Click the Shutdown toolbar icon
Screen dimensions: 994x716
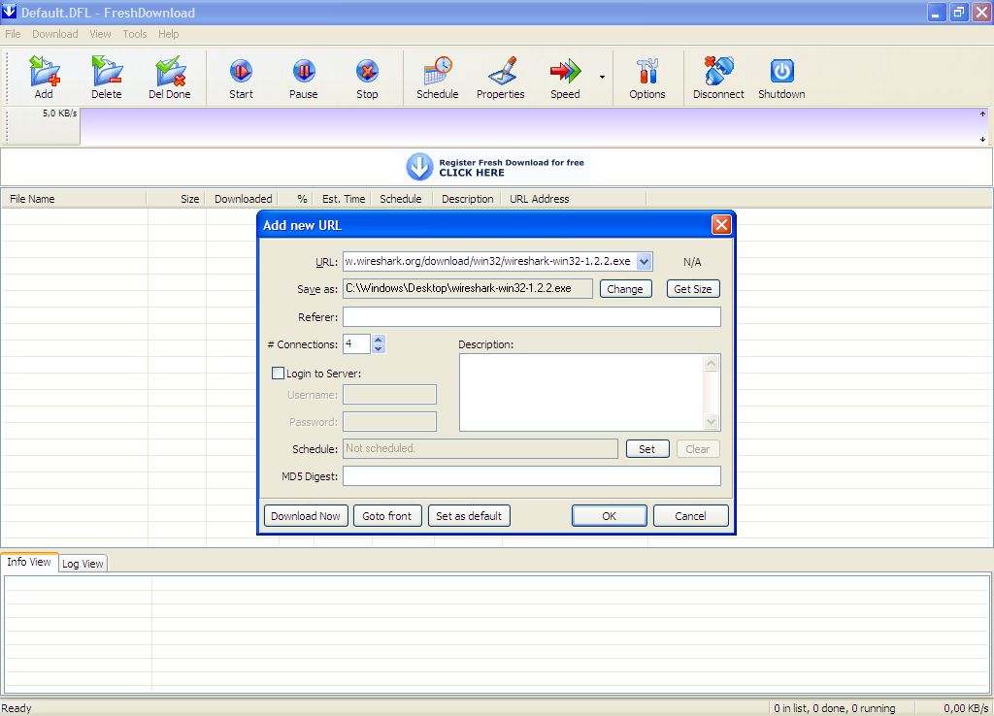[x=781, y=78]
